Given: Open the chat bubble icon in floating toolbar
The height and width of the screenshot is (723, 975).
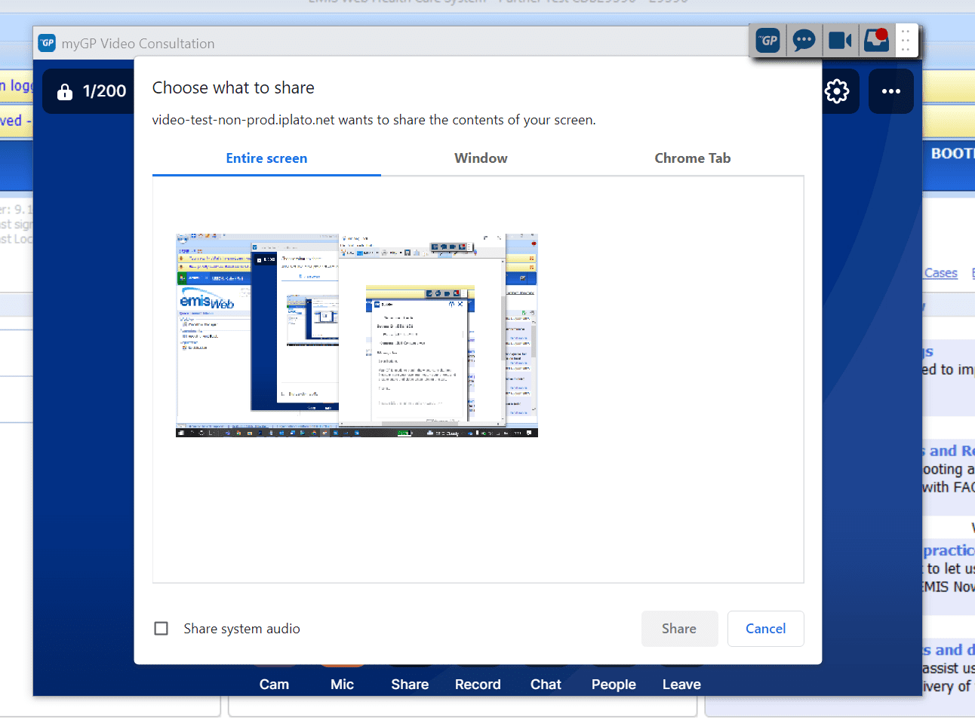Looking at the screenshot, I should pyautogui.click(x=804, y=41).
